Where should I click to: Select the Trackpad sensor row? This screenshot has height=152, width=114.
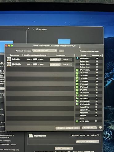tap(89, 116)
